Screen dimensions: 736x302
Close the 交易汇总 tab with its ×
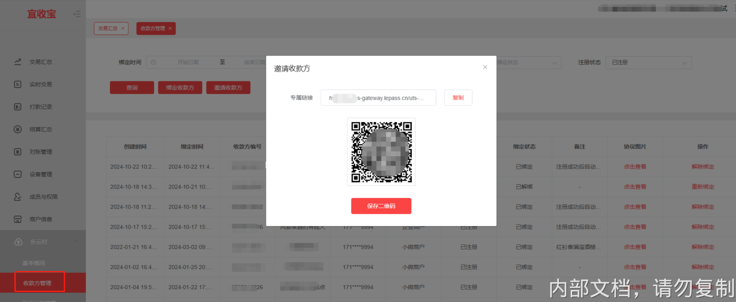coord(123,28)
